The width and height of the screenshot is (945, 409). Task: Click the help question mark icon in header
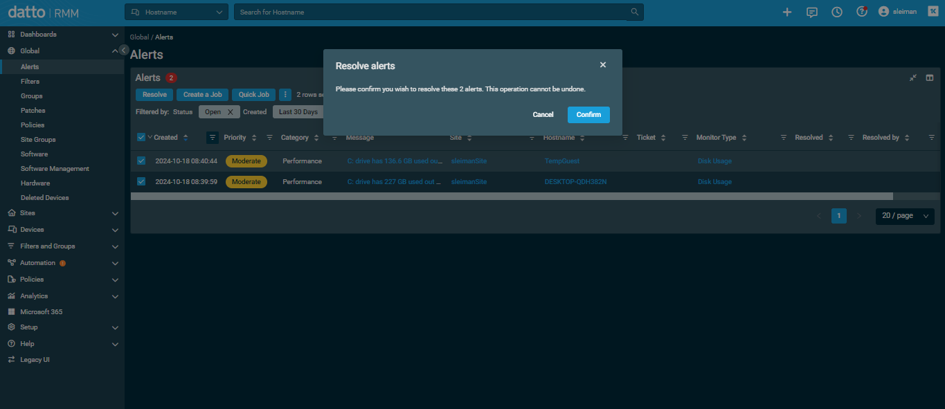[x=861, y=12]
